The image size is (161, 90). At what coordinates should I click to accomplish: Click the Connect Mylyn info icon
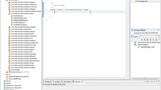(132, 30)
